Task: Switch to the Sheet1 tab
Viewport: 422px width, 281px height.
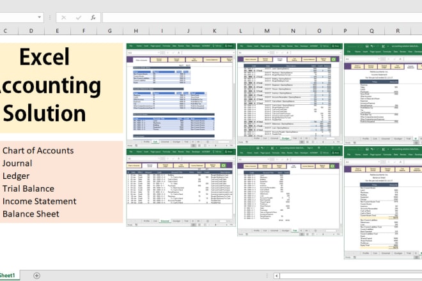Action: [8, 275]
